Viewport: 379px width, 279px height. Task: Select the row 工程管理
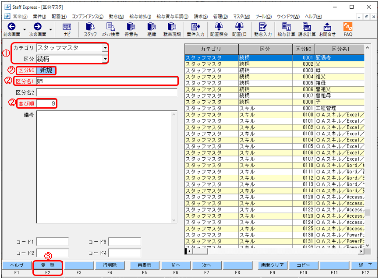[x=274, y=108]
